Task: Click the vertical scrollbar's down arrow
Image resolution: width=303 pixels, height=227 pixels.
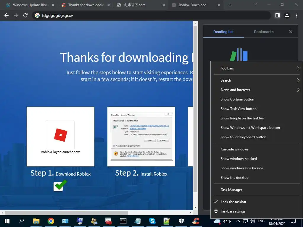Action: (195, 207)
